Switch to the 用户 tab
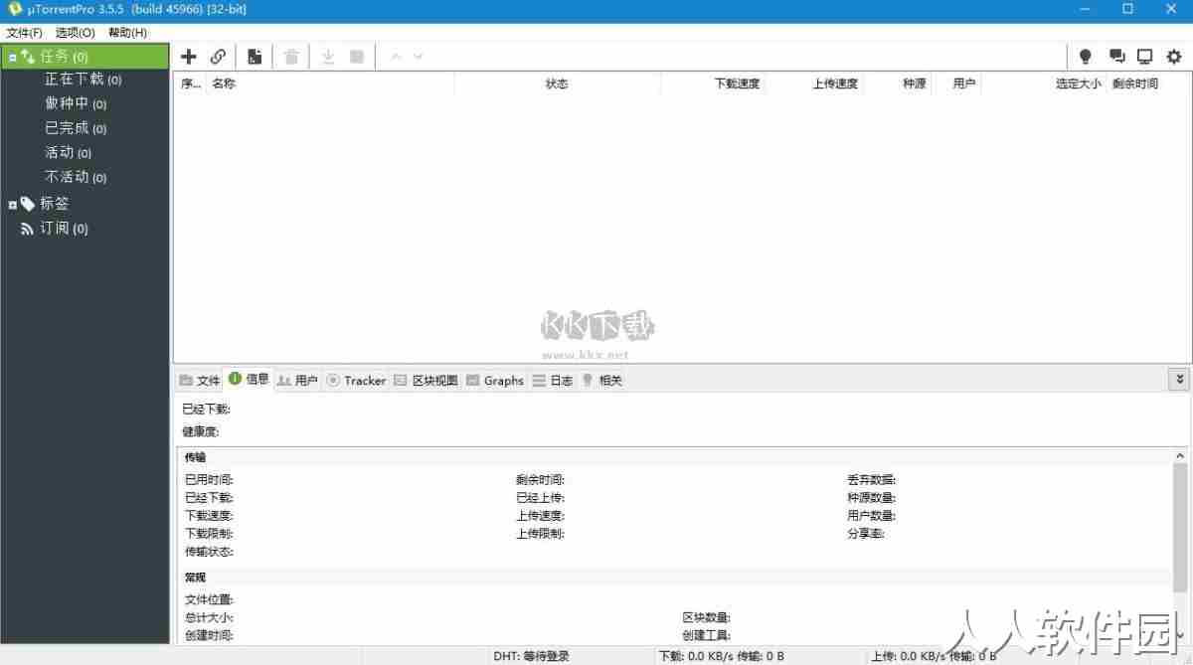 coord(297,380)
